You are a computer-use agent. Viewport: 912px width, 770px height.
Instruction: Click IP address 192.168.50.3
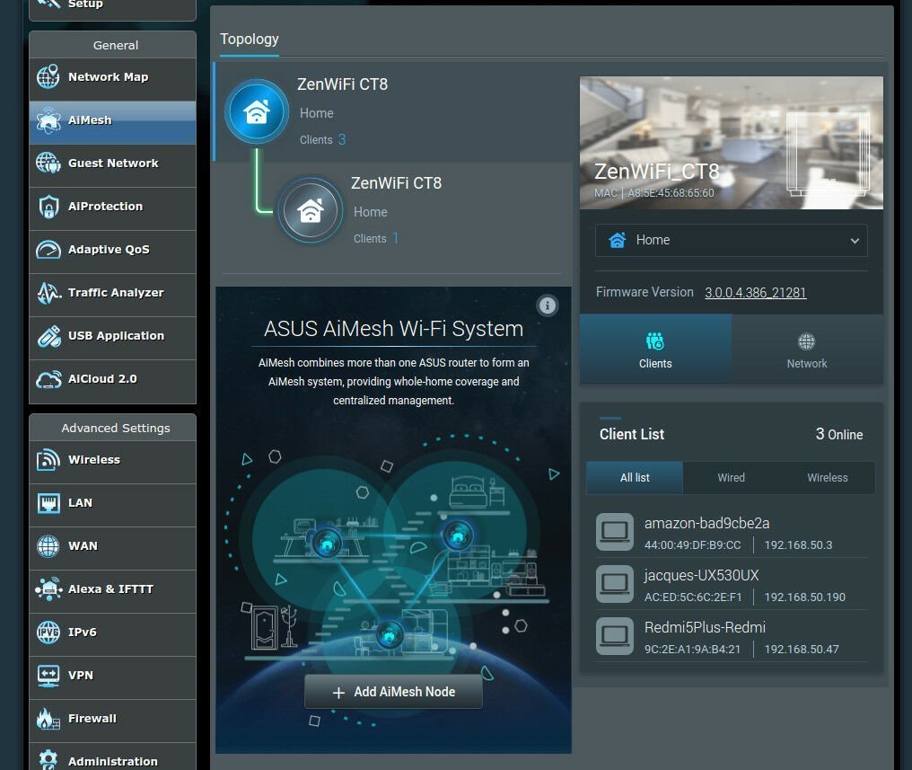pos(798,545)
